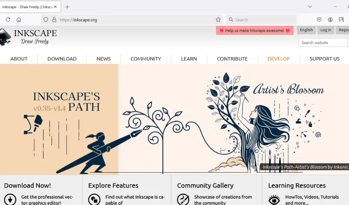349x205 pixels.
Task: Minimize the browser window
Action: (x=335, y=7)
